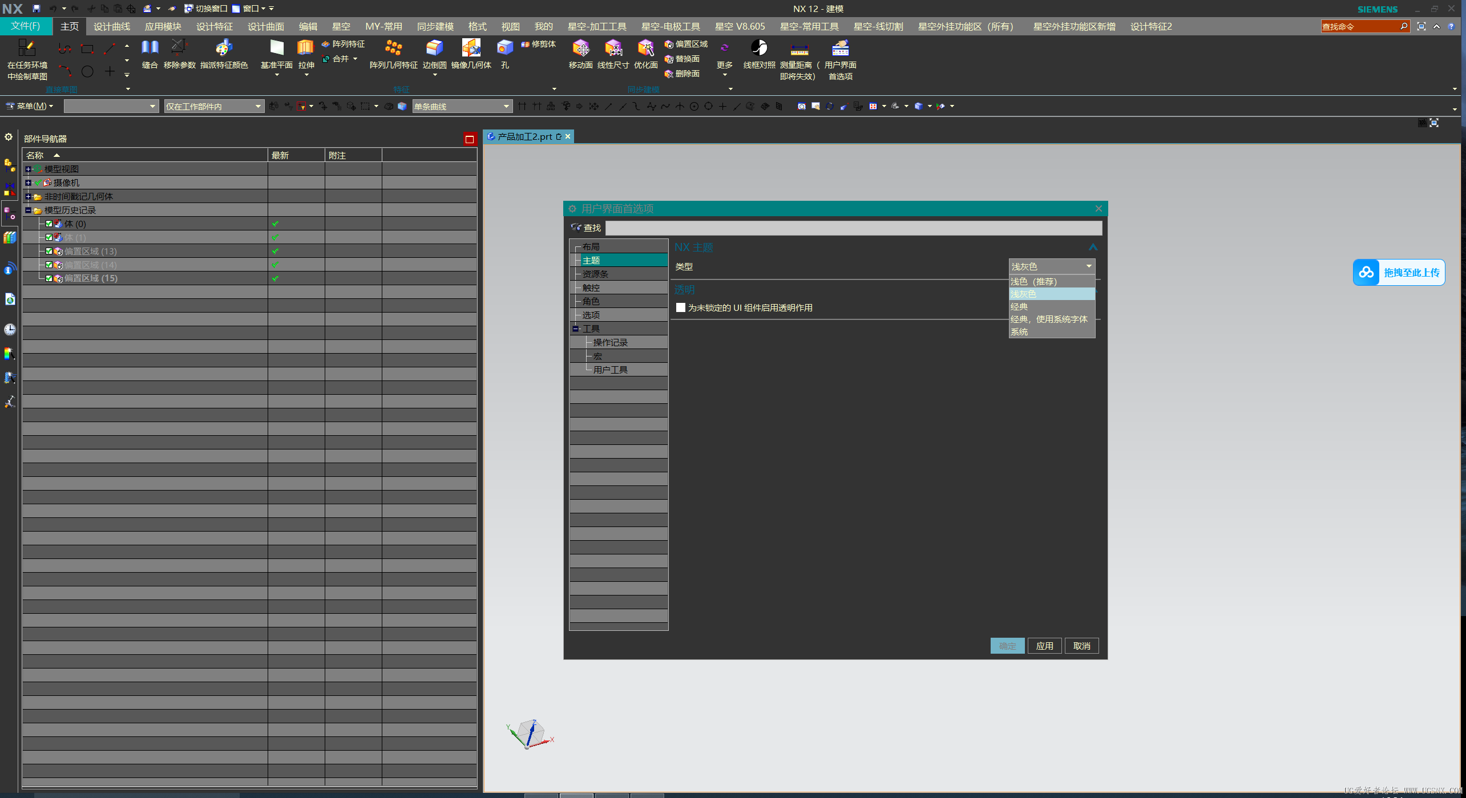The image size is (1466, 798).
Task: Click Assign Feature Color (指派特征颜色) icon
Action: (224, 48)
